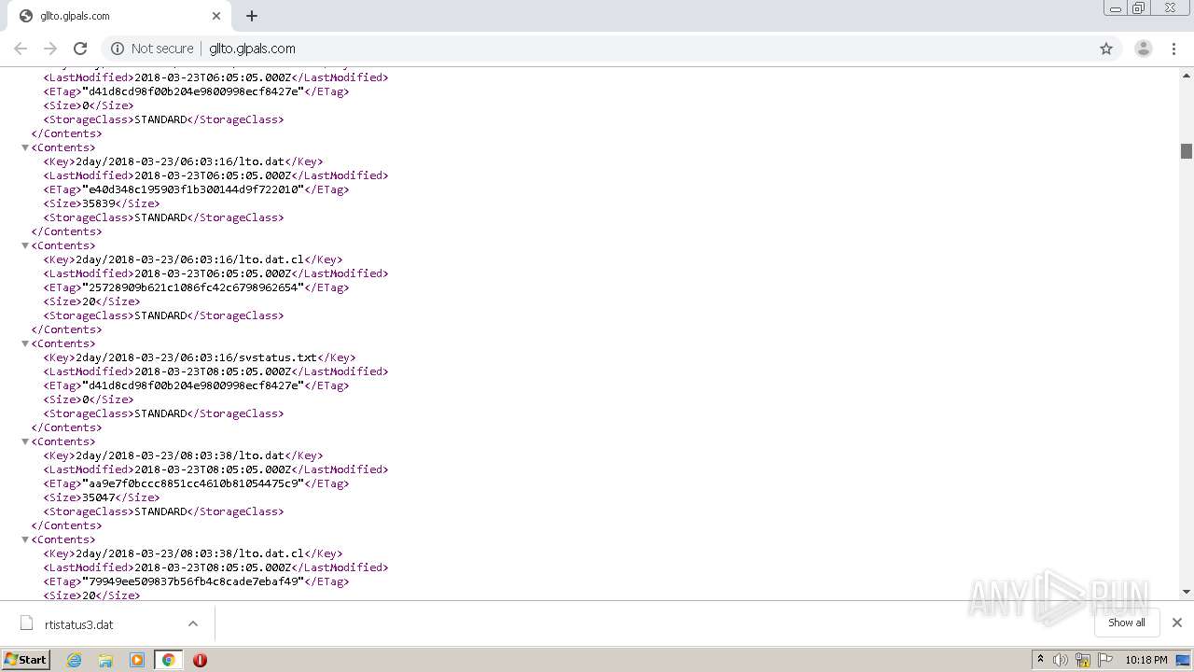Screen dimensions: 1194x672
Task: Collapse Contents node for 06:03:16/lto.dat
Action: [x=25, y=147]
